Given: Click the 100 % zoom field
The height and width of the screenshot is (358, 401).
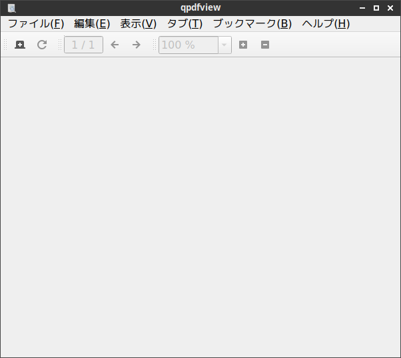Looking at the screenshot, I should [189, 45].
